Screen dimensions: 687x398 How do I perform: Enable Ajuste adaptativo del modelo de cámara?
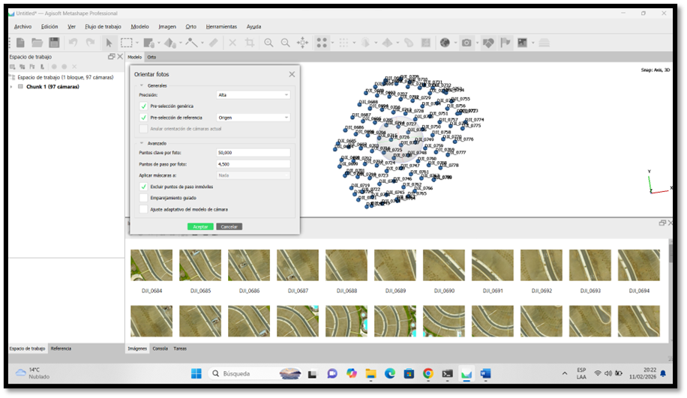click(143, 209)
